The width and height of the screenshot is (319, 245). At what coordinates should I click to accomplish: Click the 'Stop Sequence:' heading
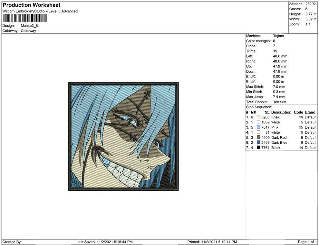pyautogui.click(x=259, y=107)
